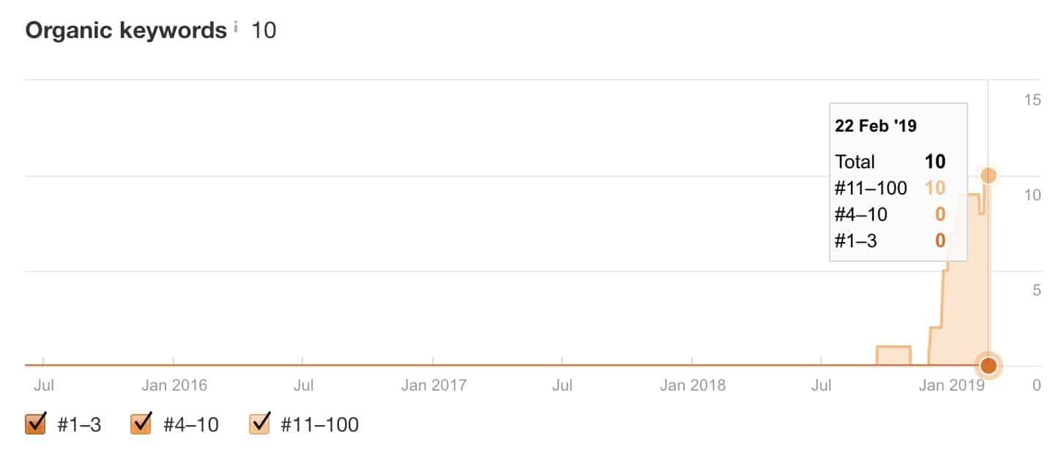Click the #1–3 row in the tooltip
This screenshot has width=1059, height=455.
click(890, 240)
